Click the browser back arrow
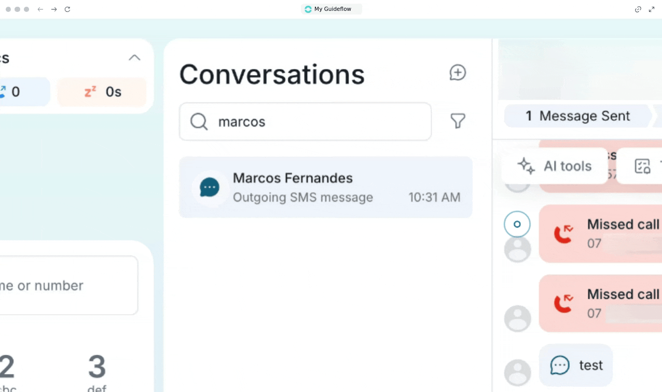Screen dimensions: 662x392 40,9
